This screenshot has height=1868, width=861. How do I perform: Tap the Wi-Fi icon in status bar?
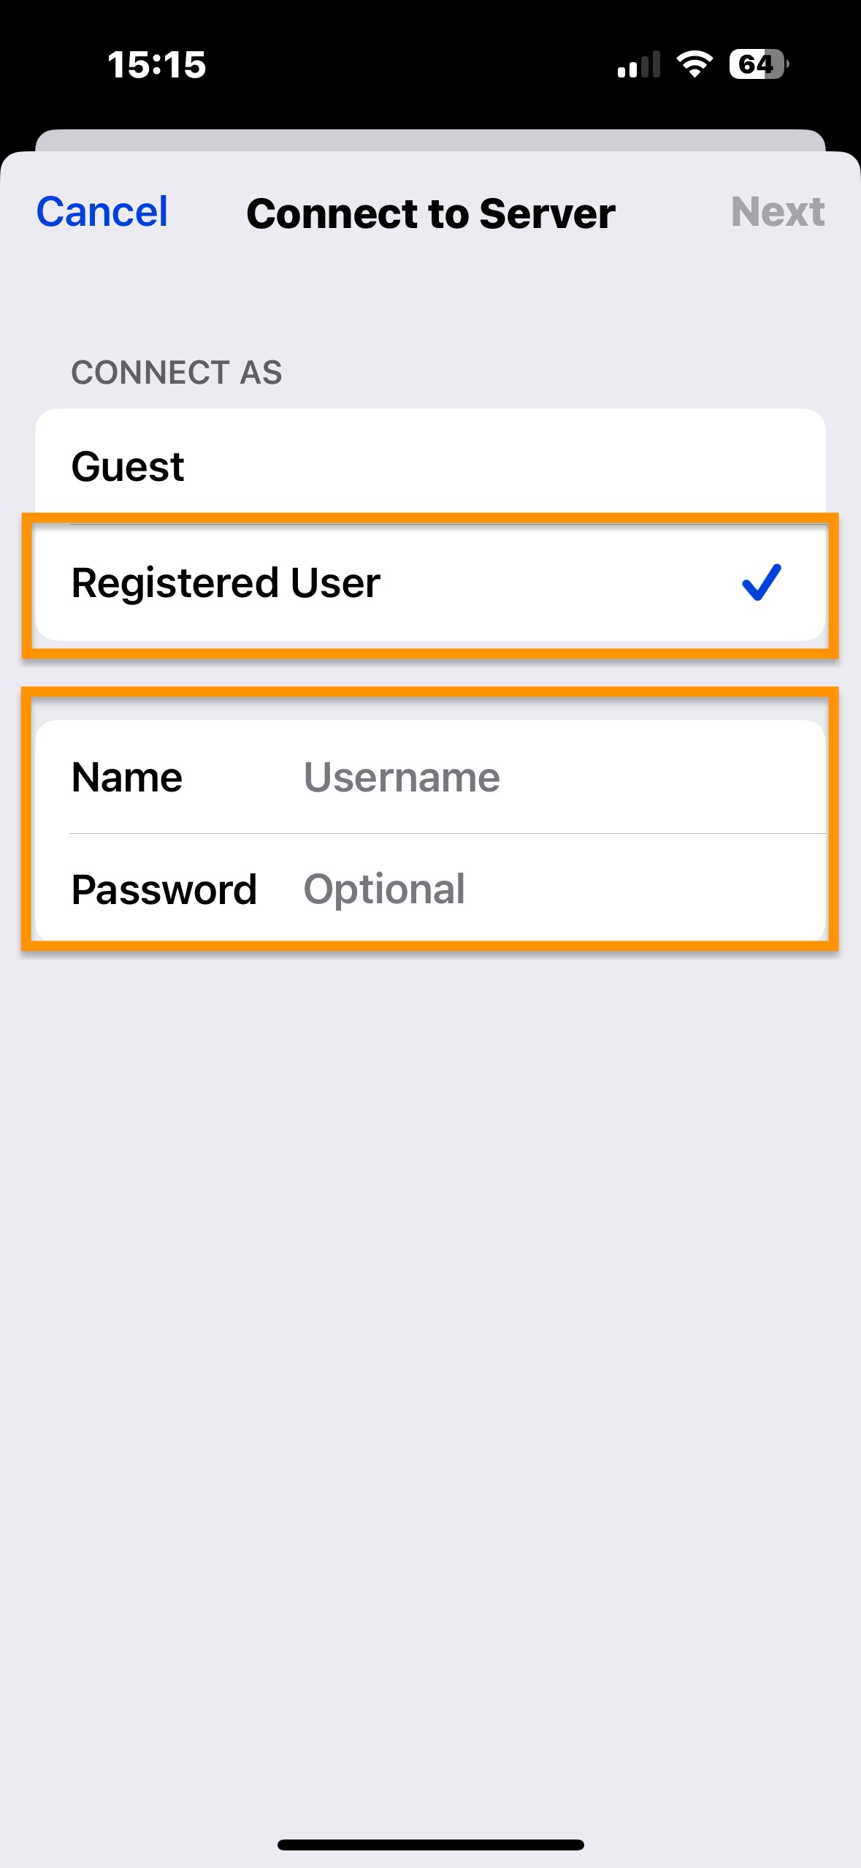694,64
